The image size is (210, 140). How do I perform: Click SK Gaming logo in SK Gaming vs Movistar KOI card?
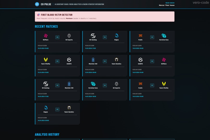46,84
